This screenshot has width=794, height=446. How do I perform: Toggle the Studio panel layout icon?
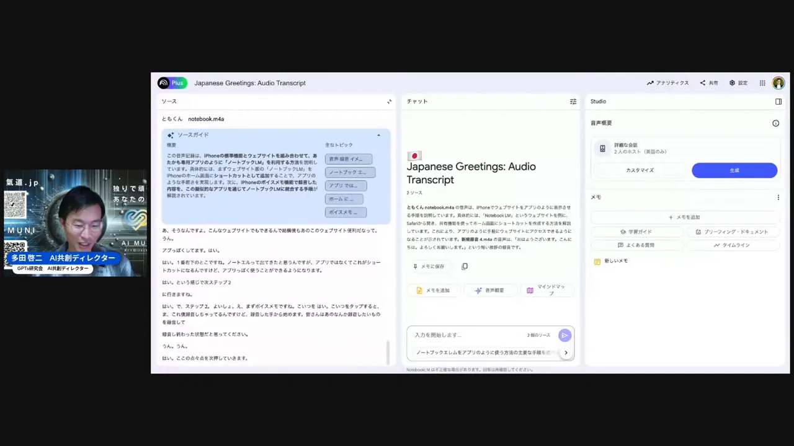pyautogui.click(x=778, y=101)
